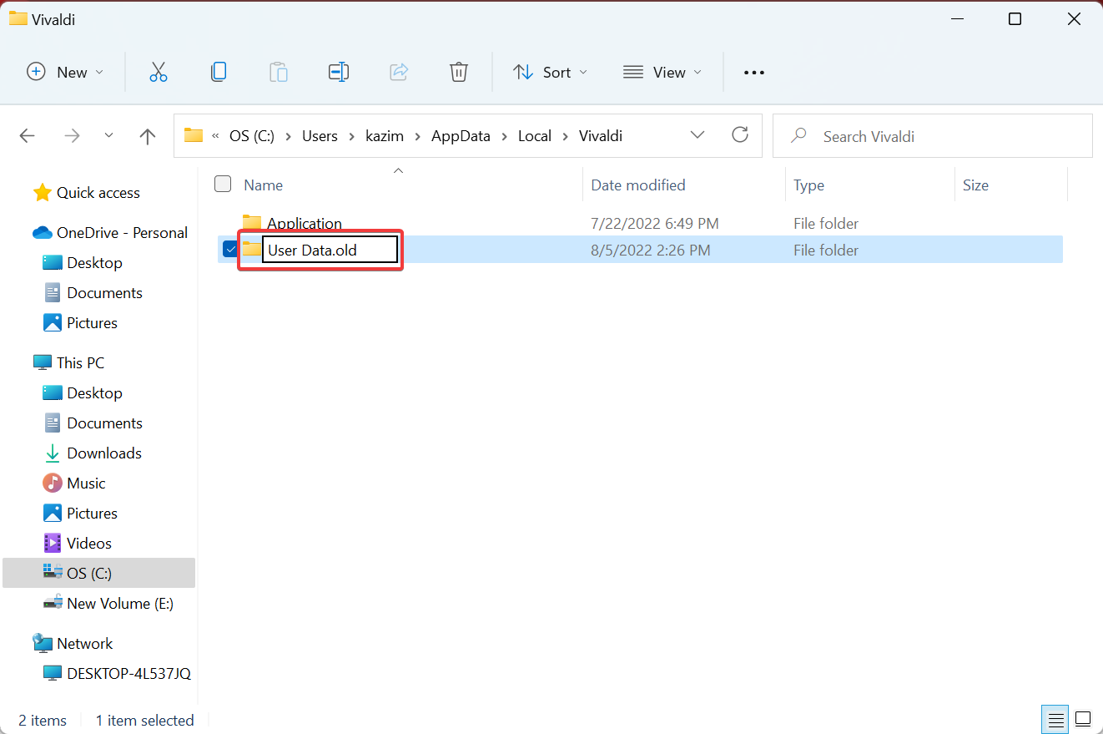Click the OneDrive cloud icon
The image size is (1103, 734).
coord(43,233)
